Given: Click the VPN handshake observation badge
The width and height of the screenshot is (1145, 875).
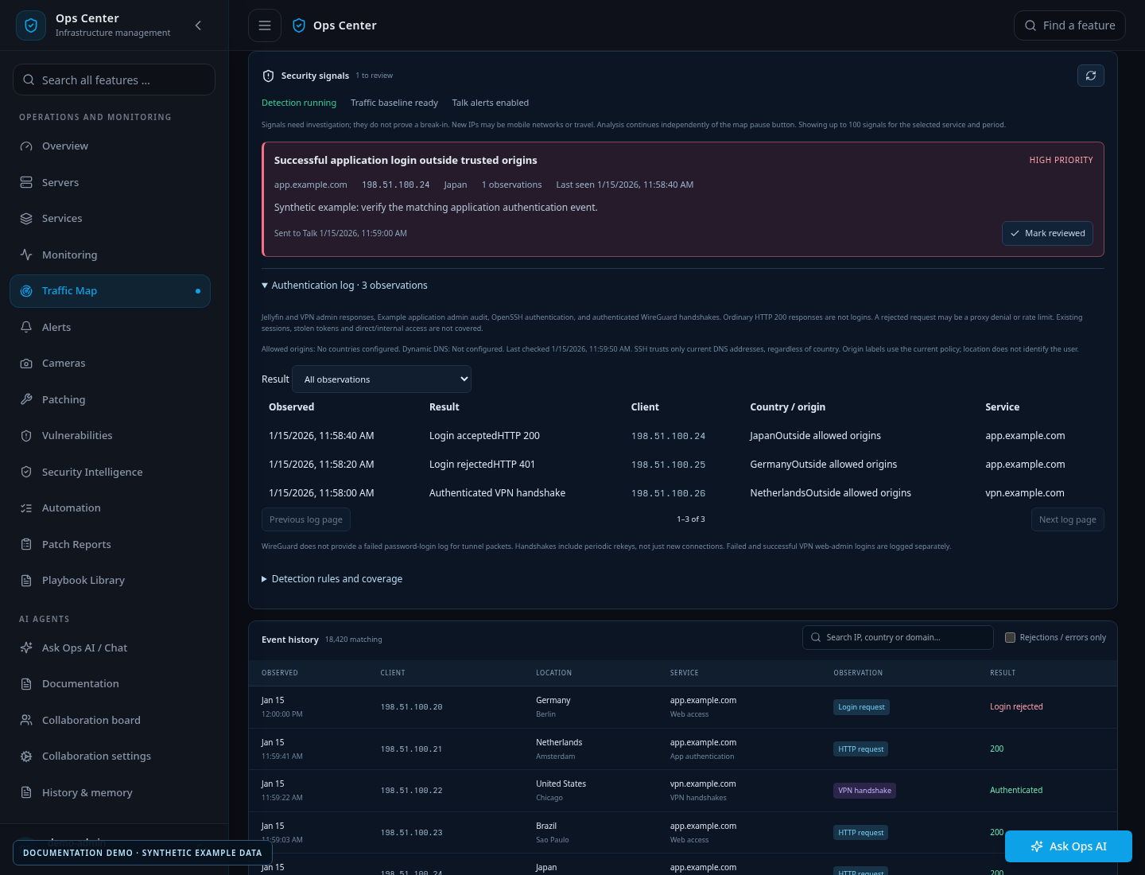Looking at the screenshot, I should click(x=864, y=791).
